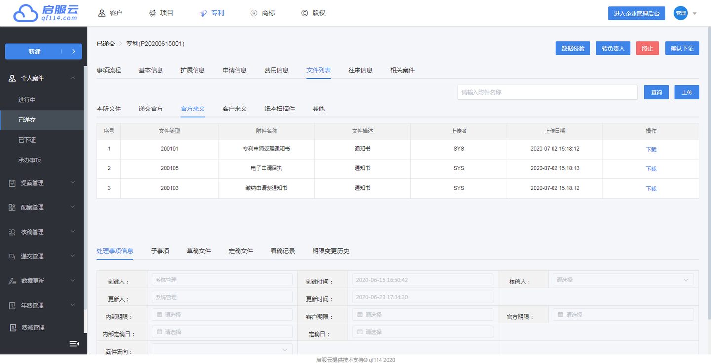Viewport: 711px width, 363px height.
Task: Download the 电子申请回执 file
Action: click(651, 169)
